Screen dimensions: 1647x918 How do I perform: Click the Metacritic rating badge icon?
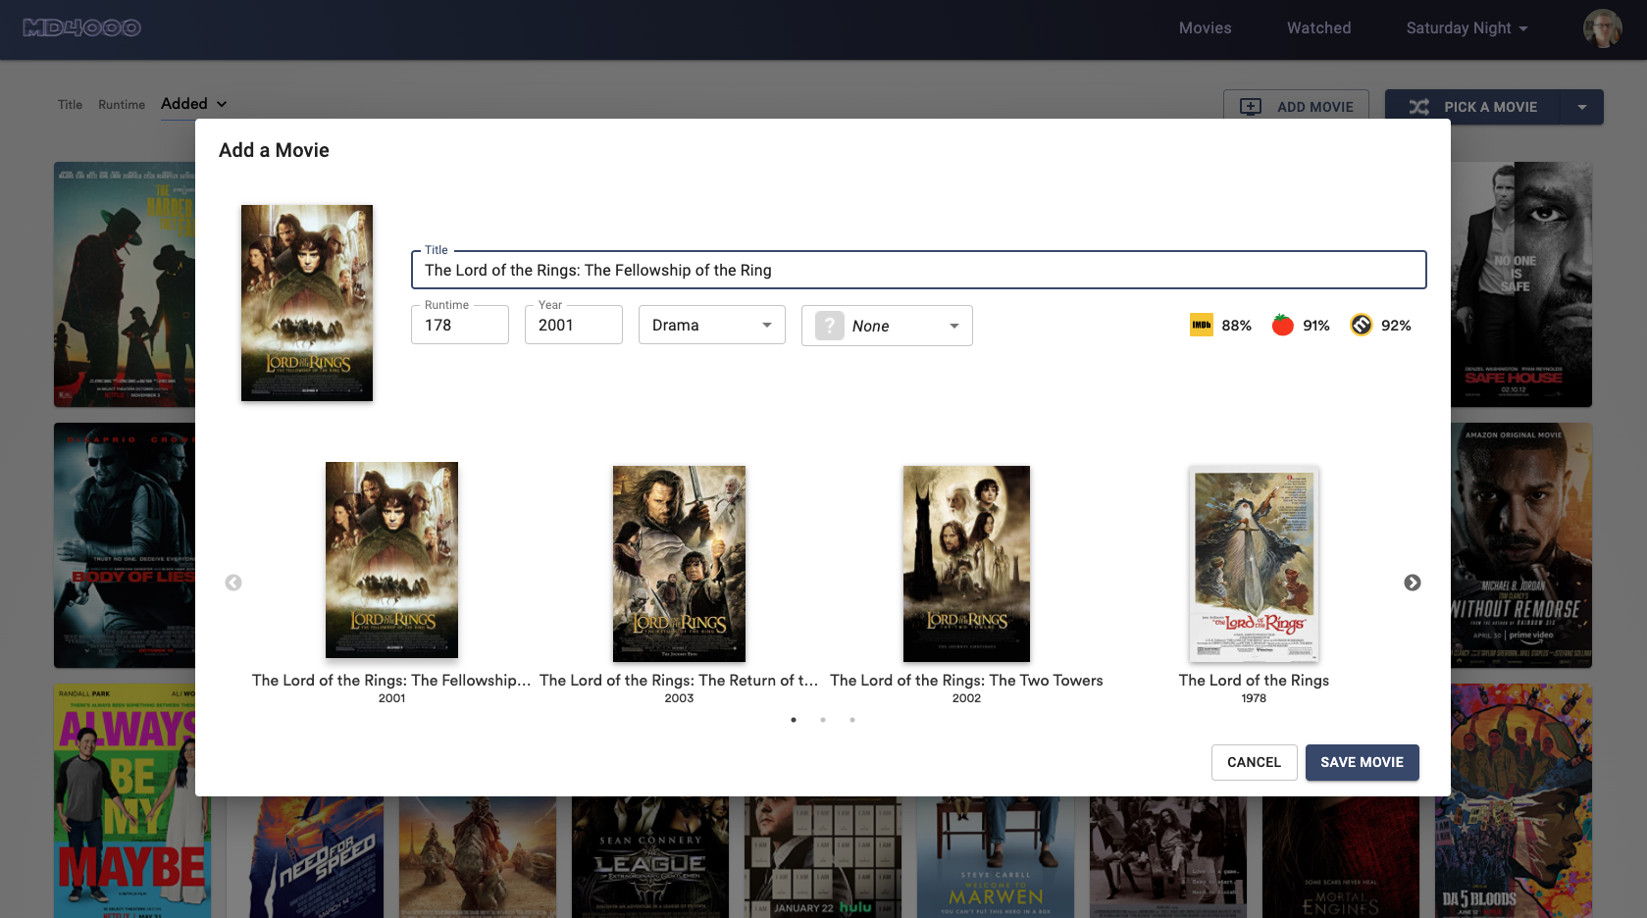1362,325
